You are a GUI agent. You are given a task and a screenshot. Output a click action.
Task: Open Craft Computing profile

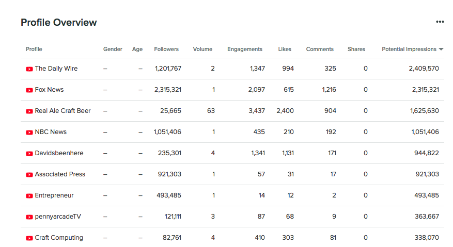coord(59,238)
